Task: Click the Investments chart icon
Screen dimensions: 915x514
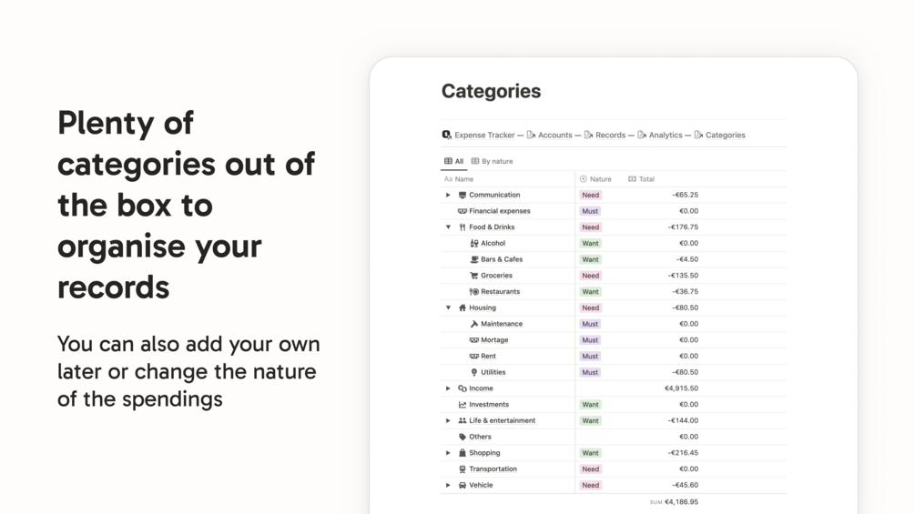Action: coord(463,405)
